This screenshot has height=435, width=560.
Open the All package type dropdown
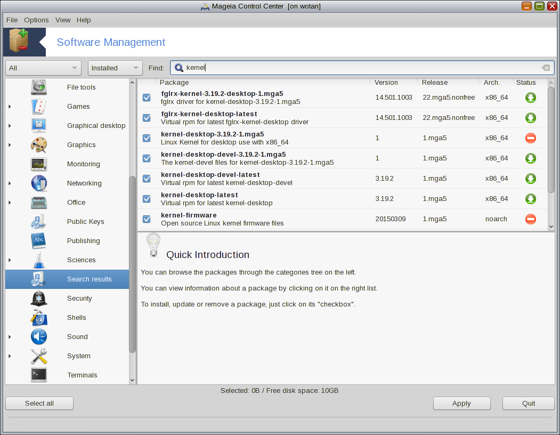click(x=43, y=68)
